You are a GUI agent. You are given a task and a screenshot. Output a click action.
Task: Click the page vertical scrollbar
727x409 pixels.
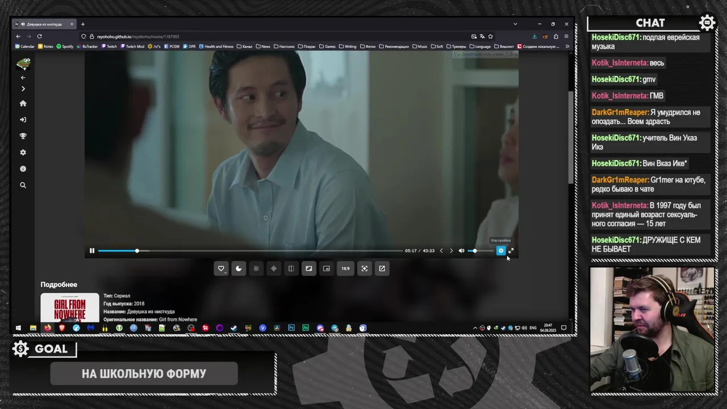(x=571, y=136)
